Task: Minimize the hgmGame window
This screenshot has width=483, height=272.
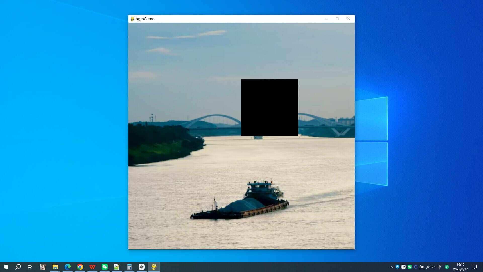Action: 326,19
